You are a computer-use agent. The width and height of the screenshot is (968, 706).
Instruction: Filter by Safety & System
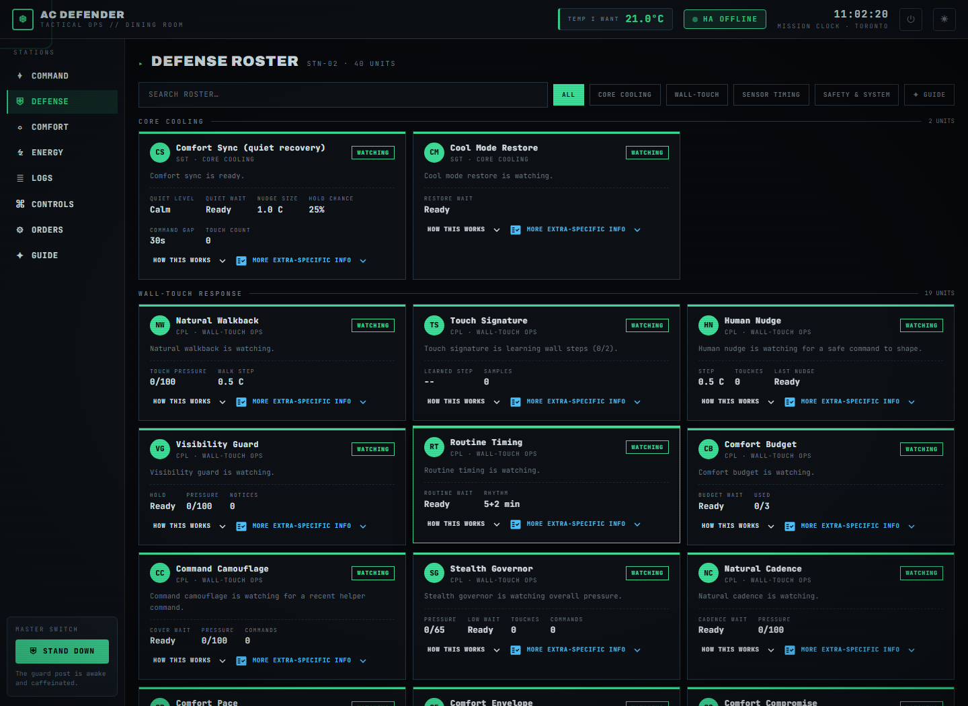tap(856, 95)
